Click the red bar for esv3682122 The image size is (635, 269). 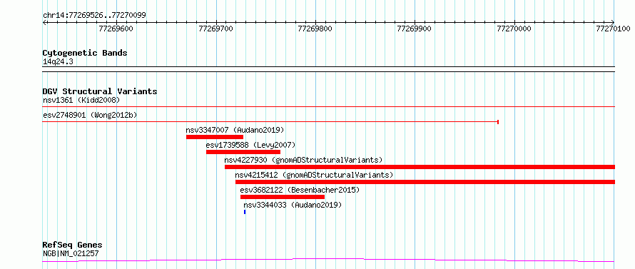283,197
